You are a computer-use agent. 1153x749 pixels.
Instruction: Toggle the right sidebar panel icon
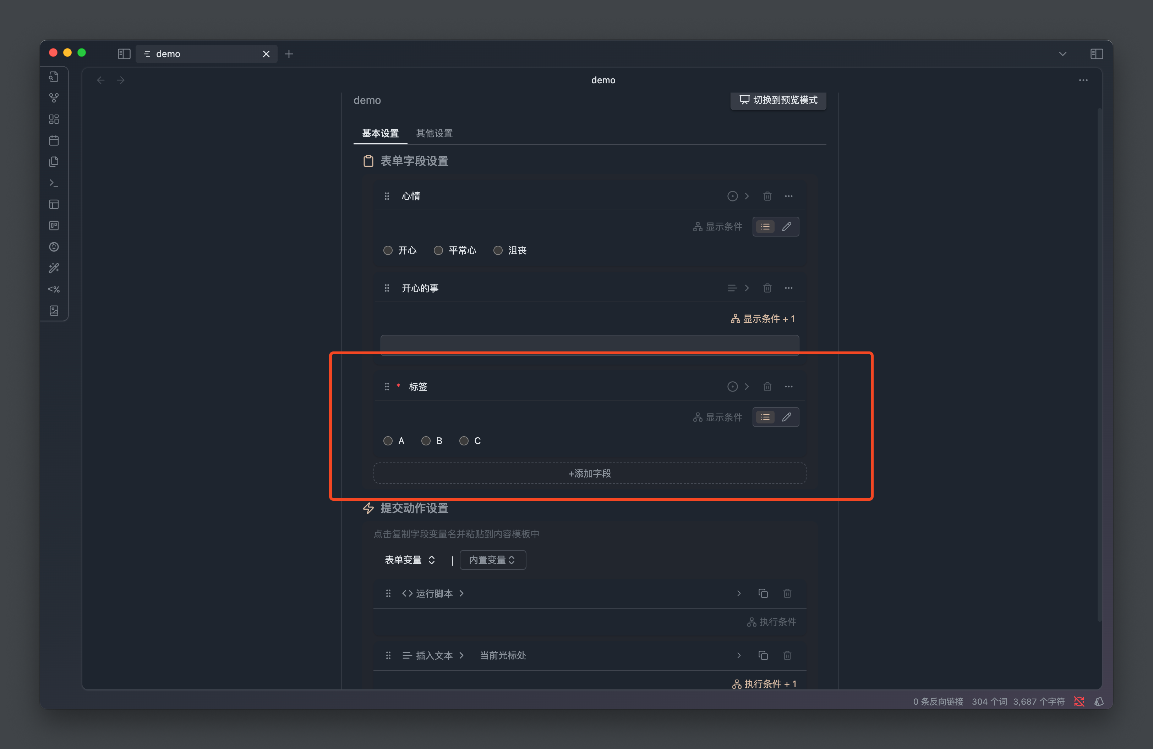(1096, 54)
